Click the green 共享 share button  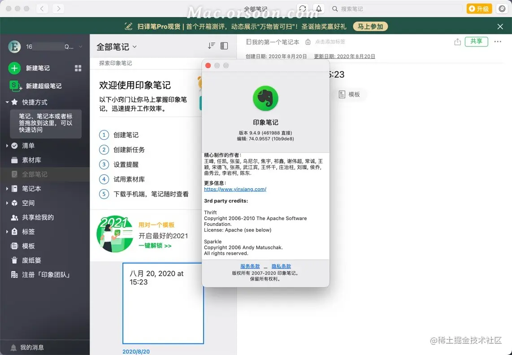476,42
